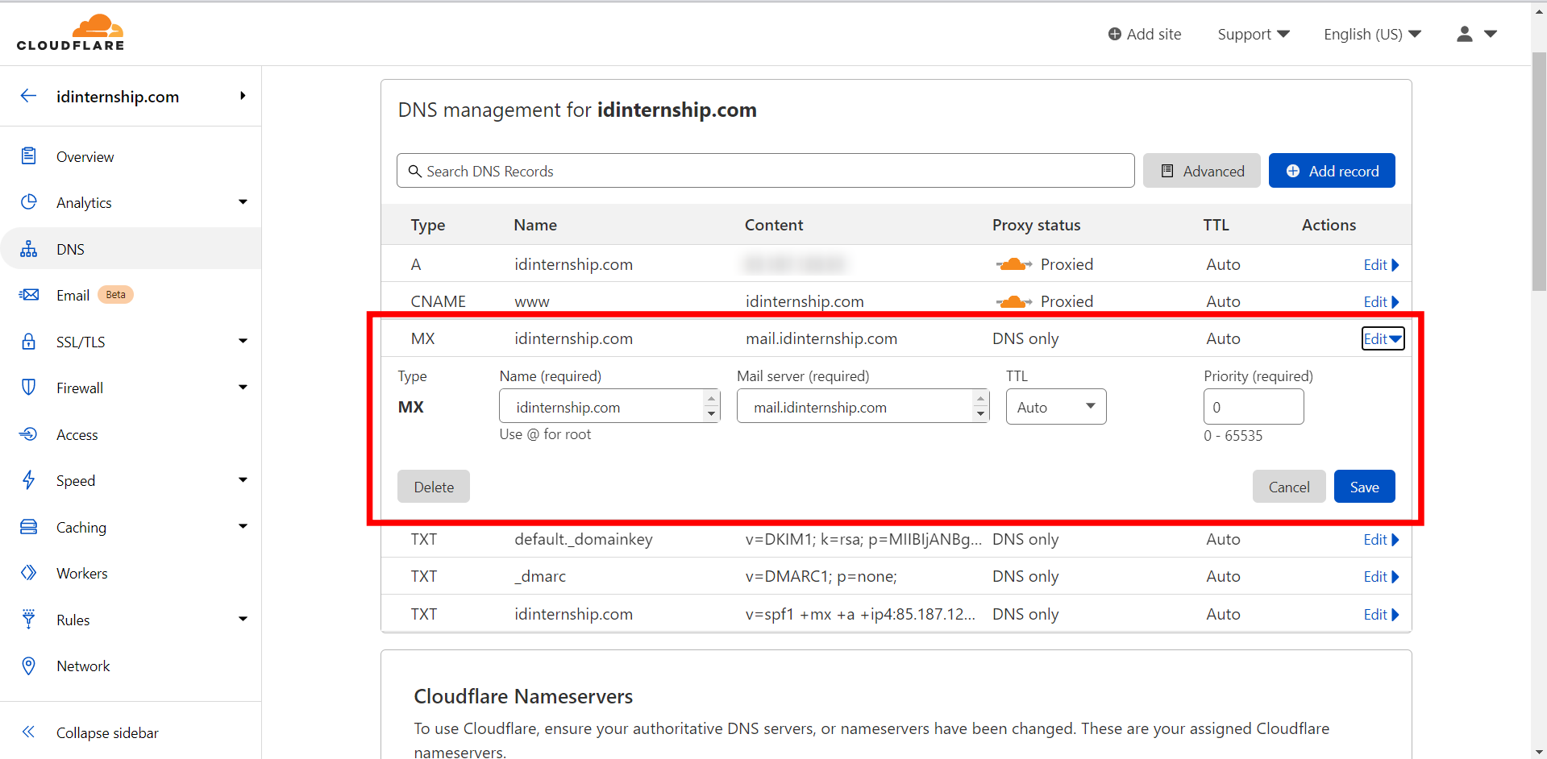Expand the idinternship.com site selector arrow

[x=243, y=96]
